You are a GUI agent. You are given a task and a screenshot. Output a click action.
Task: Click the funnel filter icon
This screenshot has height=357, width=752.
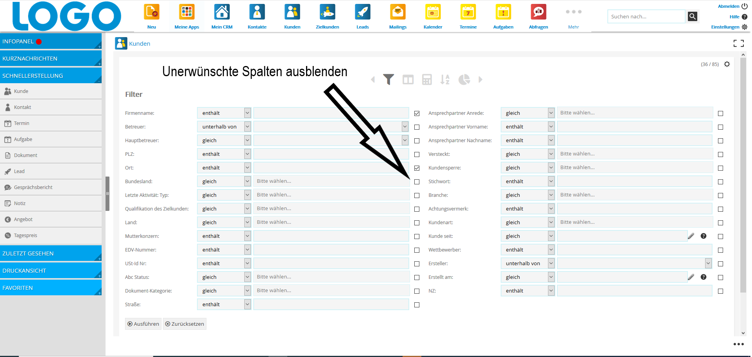388,80
